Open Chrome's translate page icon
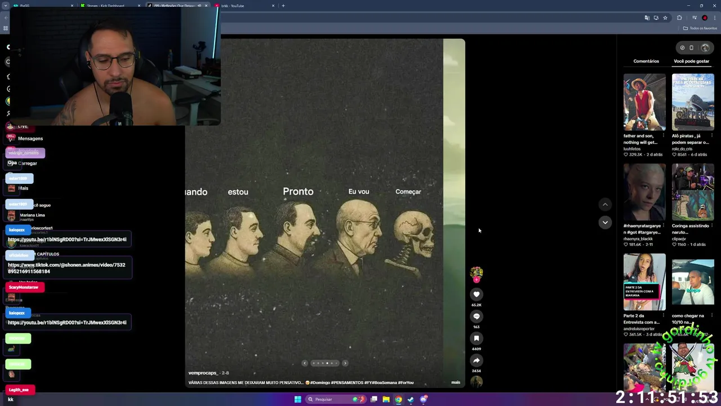This screenshot has width=721, height=406. [647, 18]
